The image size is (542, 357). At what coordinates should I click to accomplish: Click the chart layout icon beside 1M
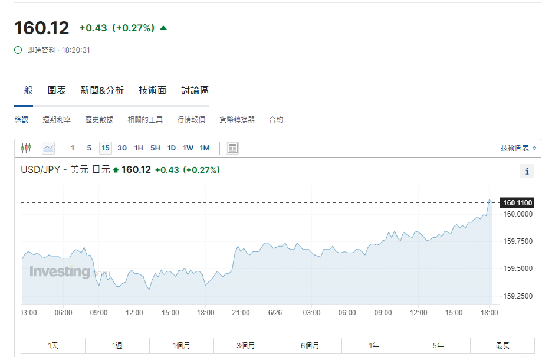[x=232, y=148]
